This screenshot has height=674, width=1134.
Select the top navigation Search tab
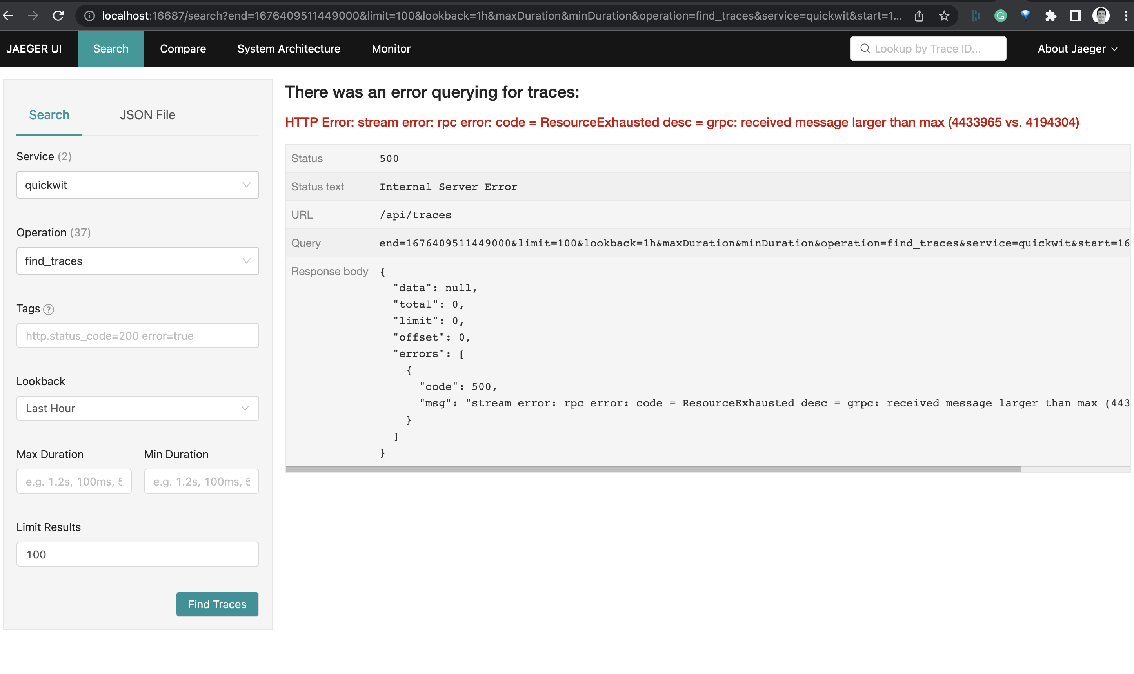(111, 49)
